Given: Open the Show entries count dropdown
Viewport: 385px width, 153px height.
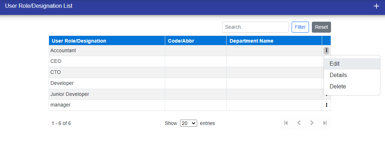Looking at the screenshot, I should coord(188,123).
